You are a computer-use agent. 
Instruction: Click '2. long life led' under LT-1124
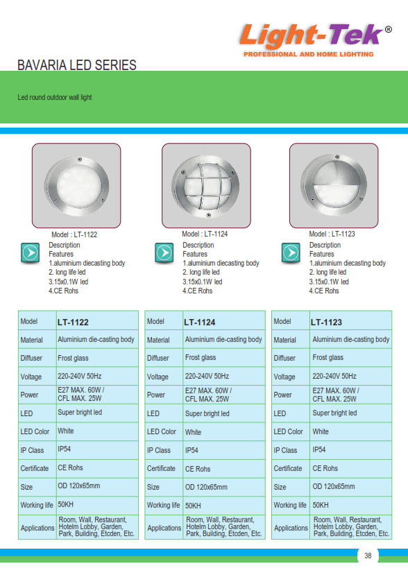coord(201,273)
